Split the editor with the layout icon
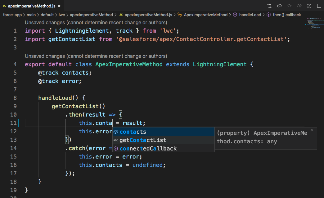Screen dimensions: 324x198 point(319,6)
